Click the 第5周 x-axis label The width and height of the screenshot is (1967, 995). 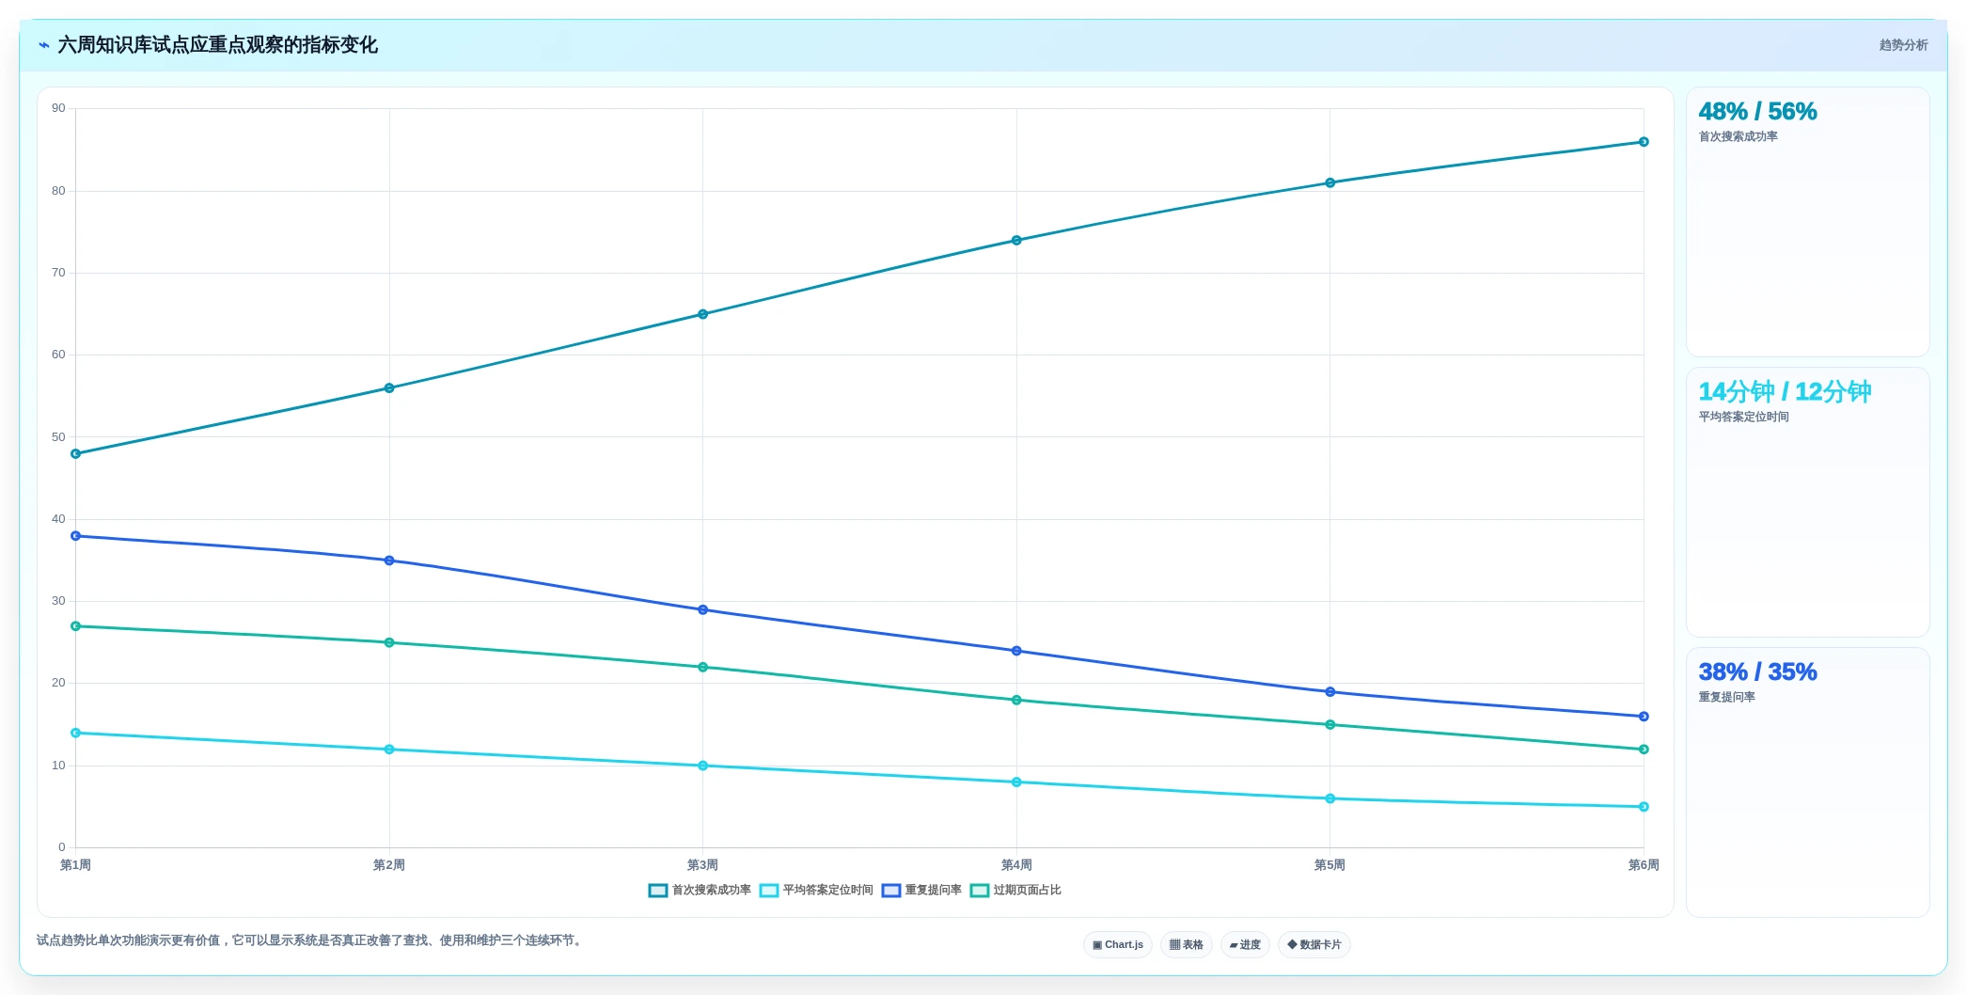click(x=1330, y=865)
